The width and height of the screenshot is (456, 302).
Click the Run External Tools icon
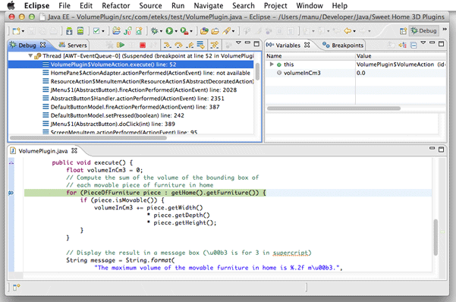(184, 31)
